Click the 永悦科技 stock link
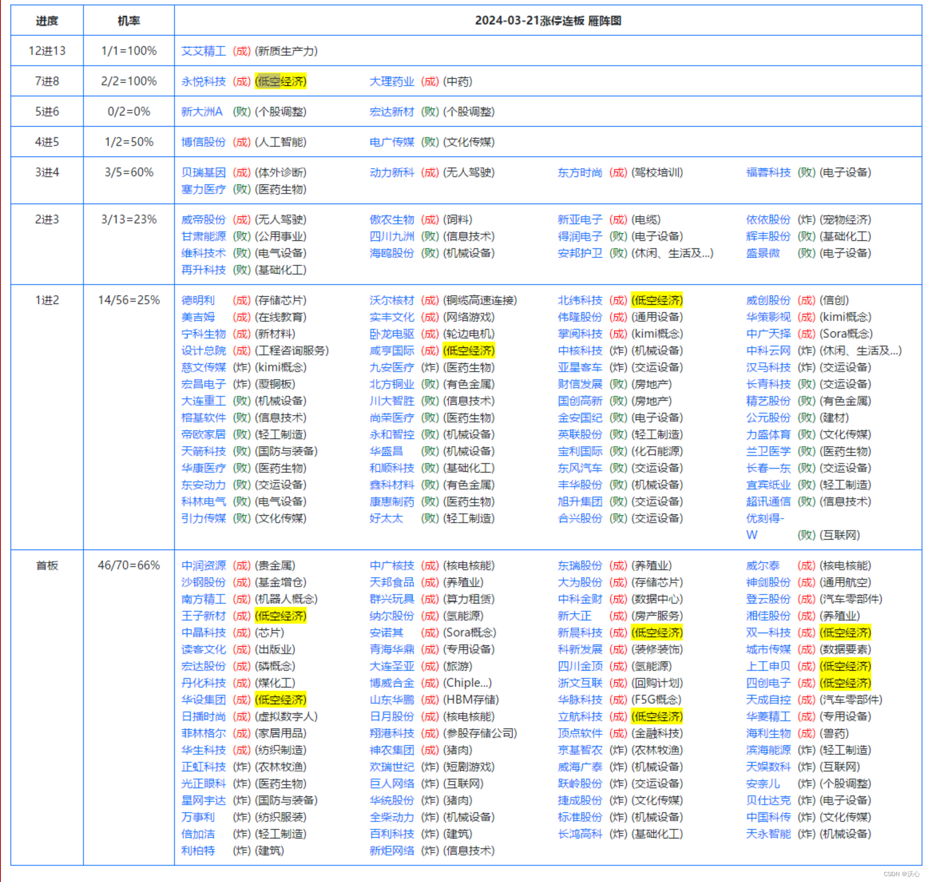 pyautogui.click(x=203, y=81)
